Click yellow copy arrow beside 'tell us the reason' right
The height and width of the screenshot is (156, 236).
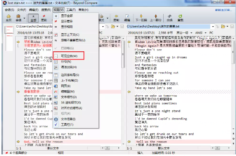click(x=129, y=142)
